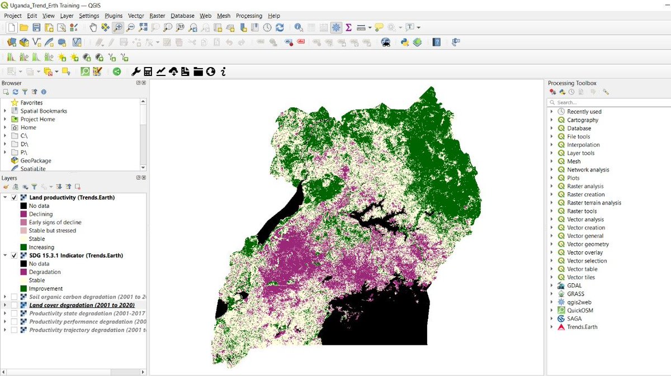Open Statistical Summary sigma icon
This screenshot has width=671, height=376.
(348, 27)
